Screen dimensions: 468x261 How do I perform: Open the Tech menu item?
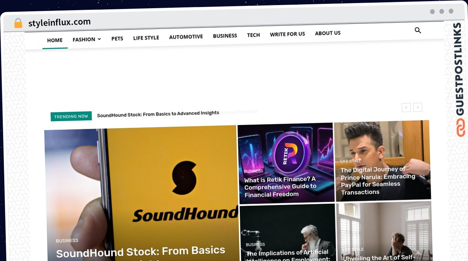pos(253,35)
